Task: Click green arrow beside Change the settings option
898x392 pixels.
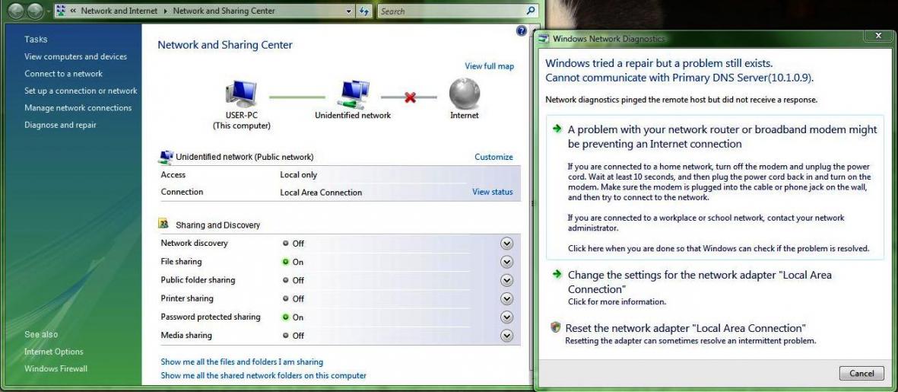Action: pos(557,275)
